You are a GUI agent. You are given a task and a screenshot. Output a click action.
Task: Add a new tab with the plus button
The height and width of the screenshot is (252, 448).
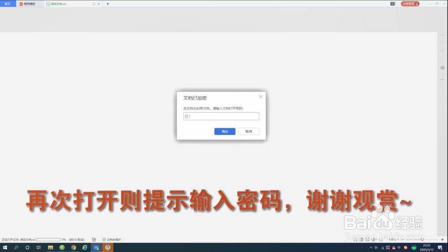[x=108, y=4]
